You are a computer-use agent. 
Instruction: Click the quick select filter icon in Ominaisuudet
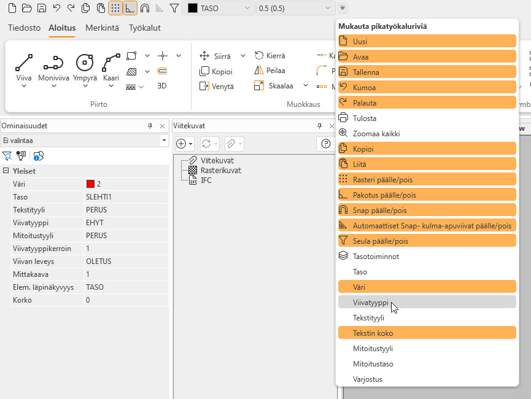tap(7, 156)
